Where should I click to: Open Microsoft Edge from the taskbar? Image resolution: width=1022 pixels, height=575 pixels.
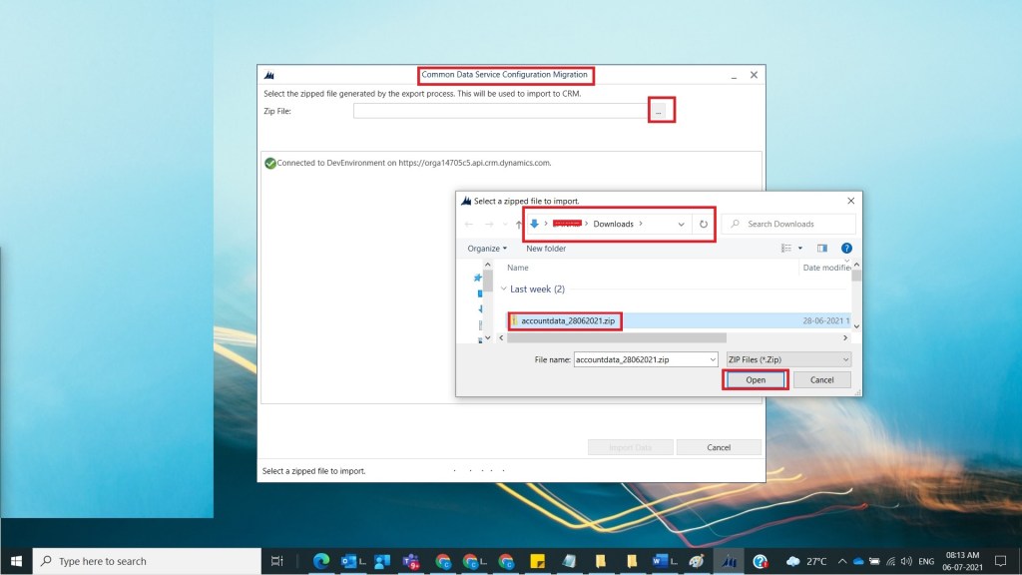coord(321,561)
